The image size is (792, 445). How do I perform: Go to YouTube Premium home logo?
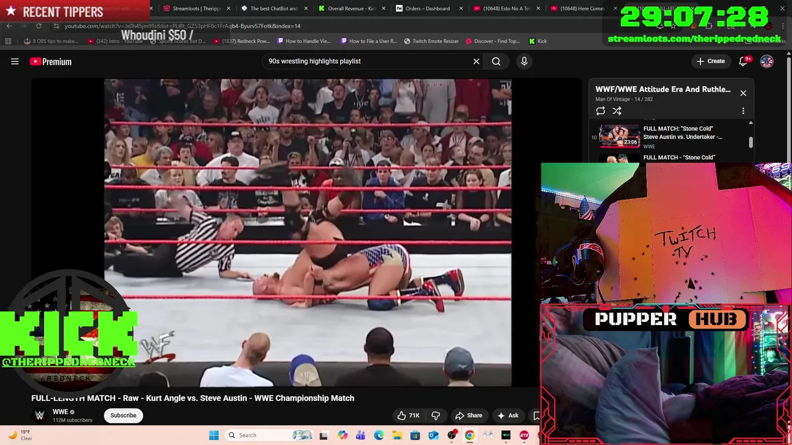(51, 61)
